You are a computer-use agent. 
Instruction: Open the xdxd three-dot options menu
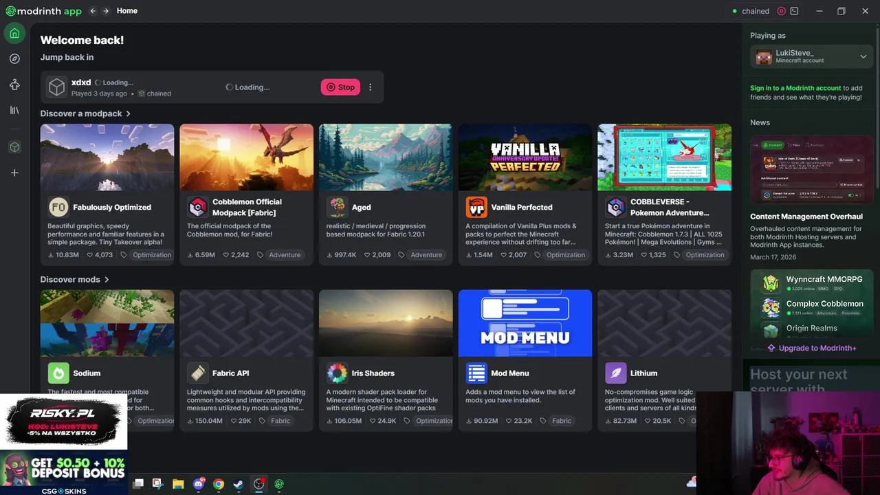click(x=370, y=87)
